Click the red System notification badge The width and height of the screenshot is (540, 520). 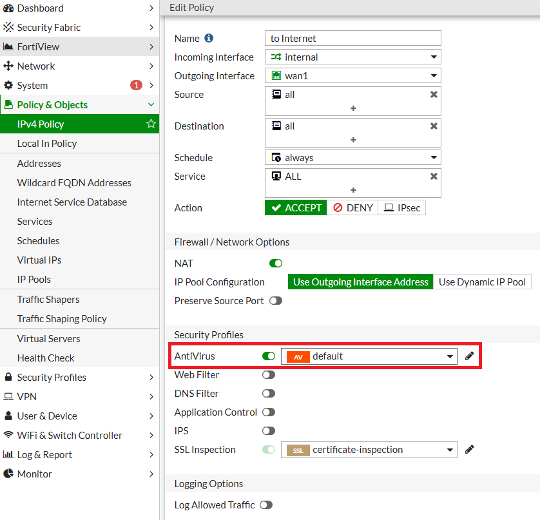pyautogui.click(x=136, y=85)
